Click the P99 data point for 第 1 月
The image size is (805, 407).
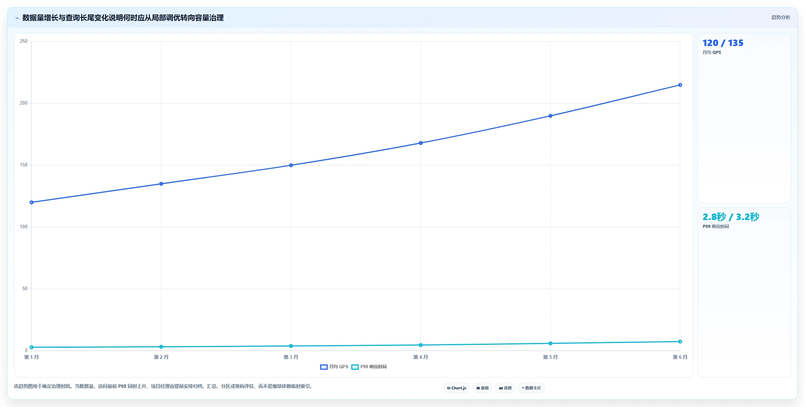click(x=32, y=347)
